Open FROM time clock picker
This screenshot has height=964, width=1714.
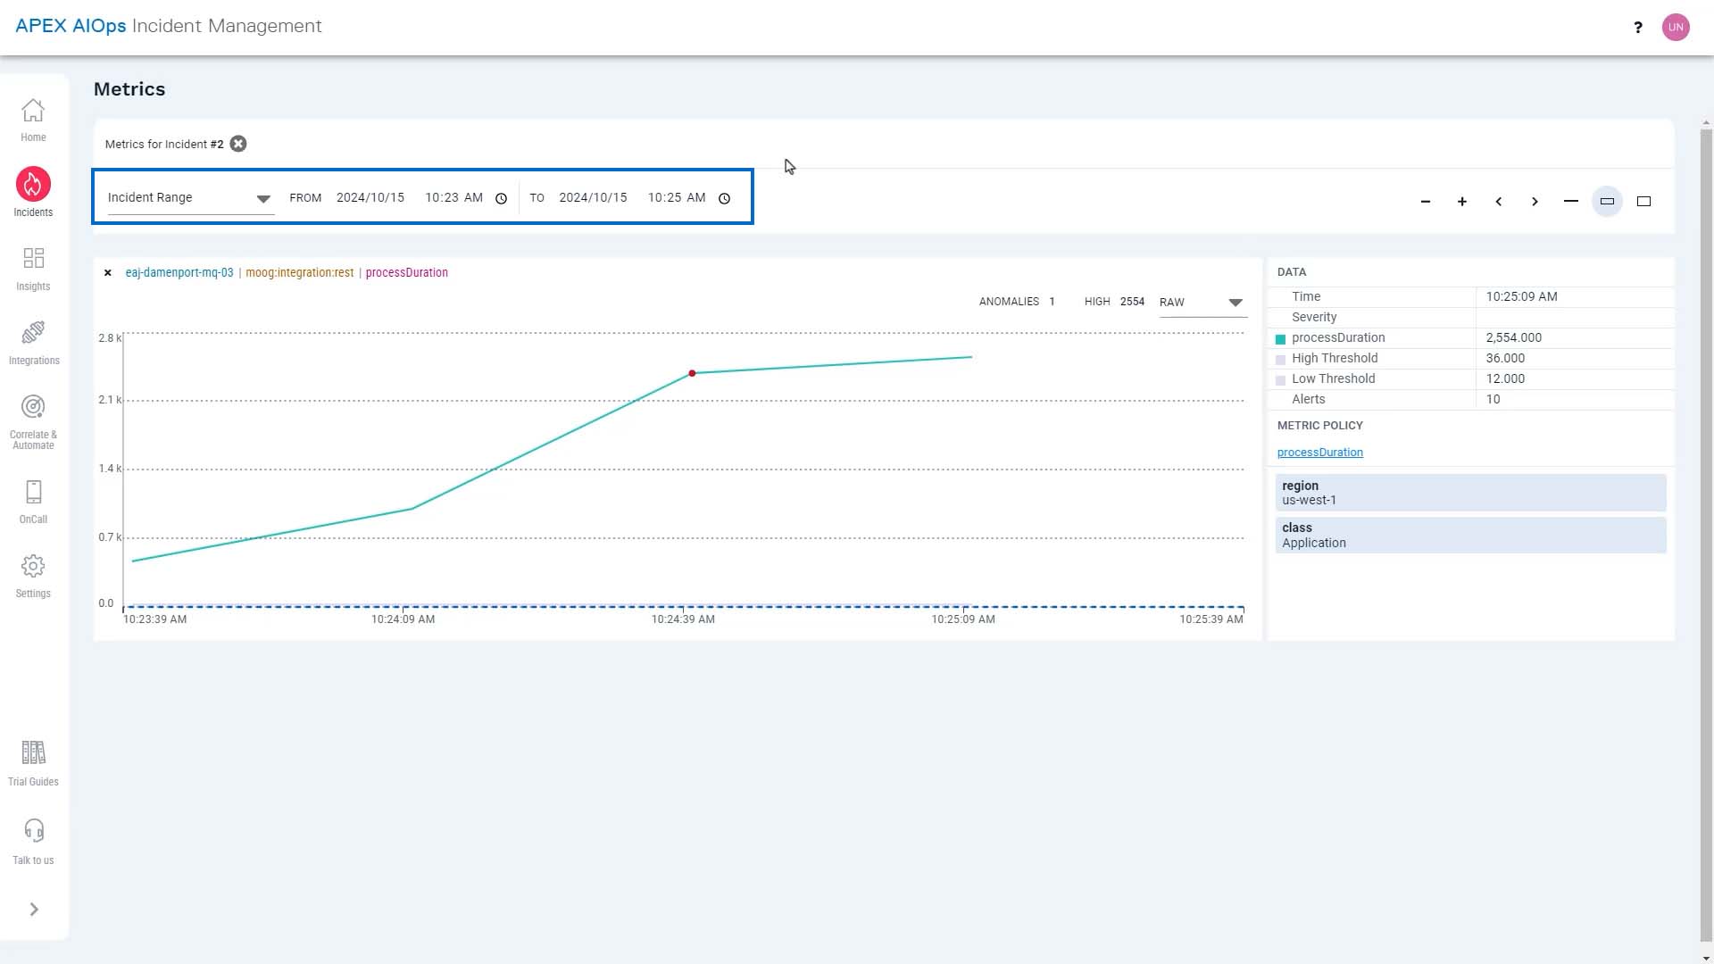coord(502,198)
